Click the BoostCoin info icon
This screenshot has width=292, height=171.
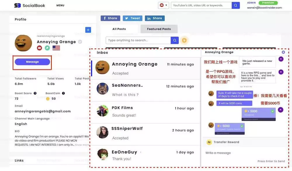click(x=63, y=93)
